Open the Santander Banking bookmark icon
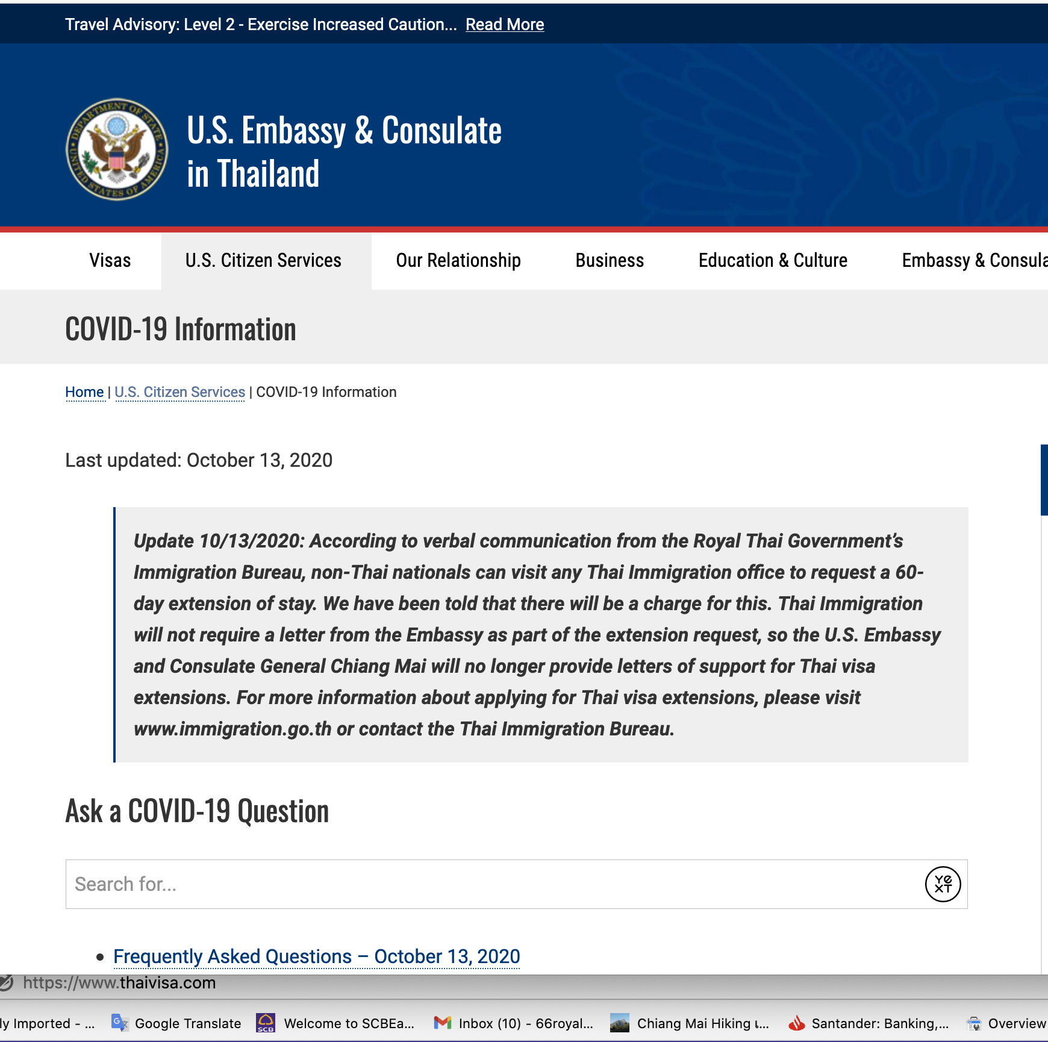Image resolution: width=1048 pixels, height=1042 pixels. click(797, 1023)
